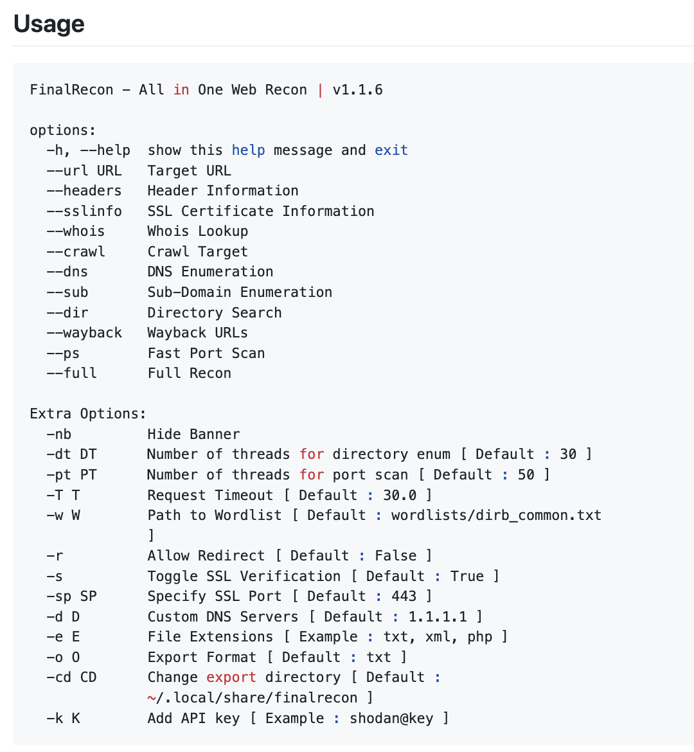Click the Allow Redirect description
This screenshot has width=694, height=752.
coord(206,555)
